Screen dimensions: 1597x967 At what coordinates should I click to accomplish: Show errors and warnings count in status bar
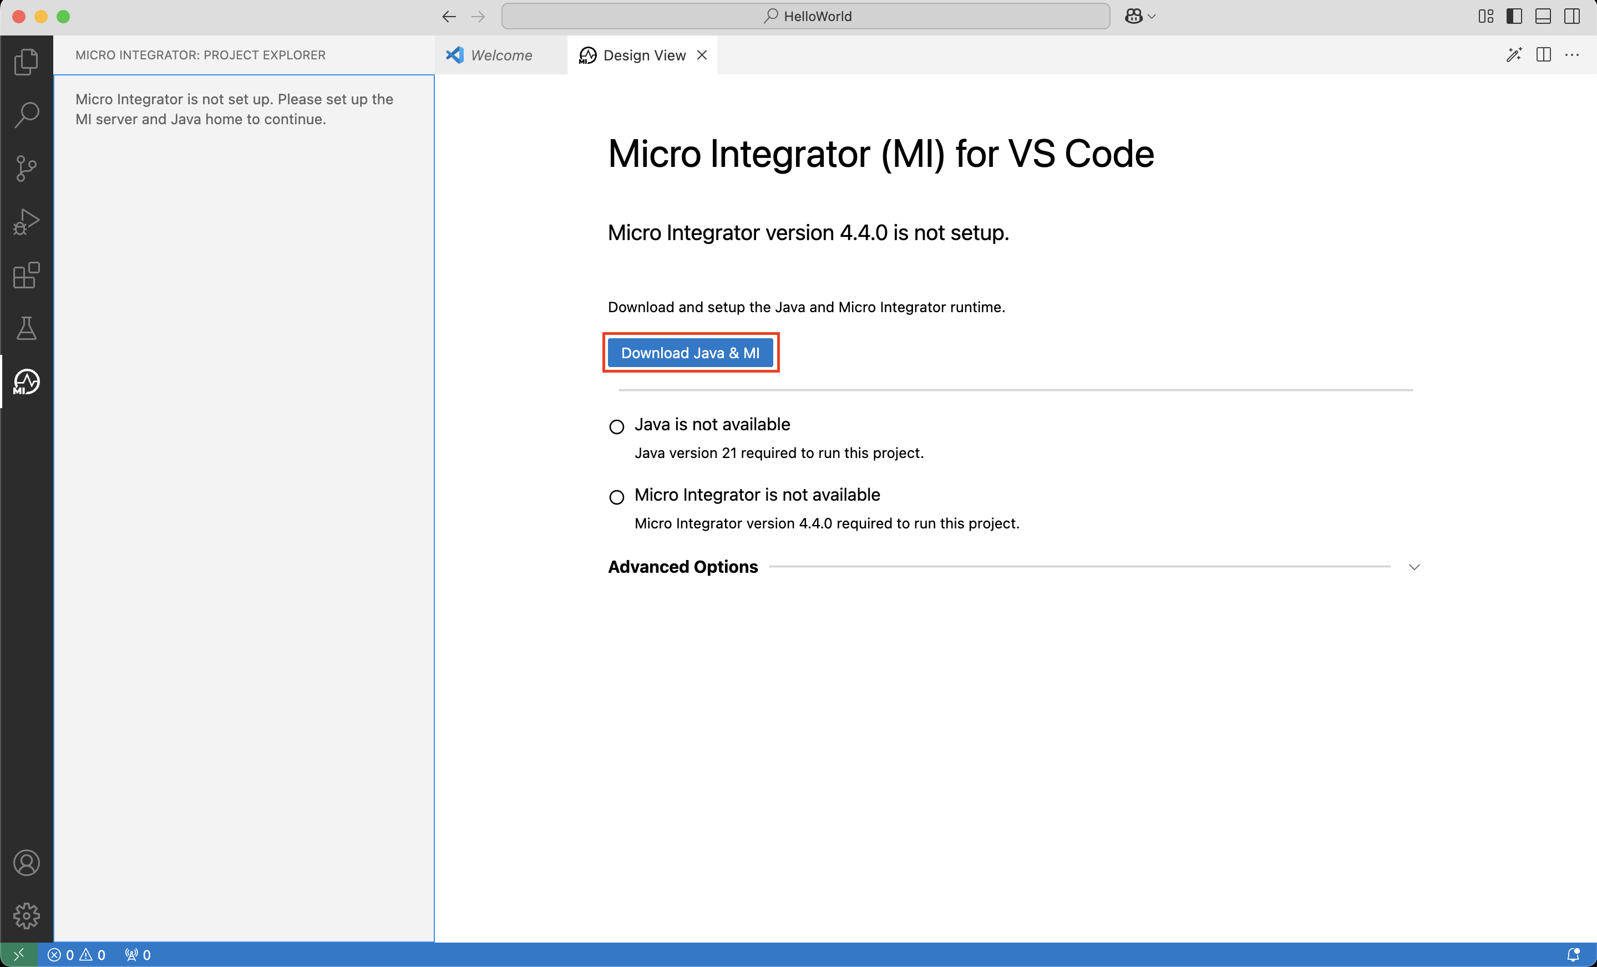(77, 955)
